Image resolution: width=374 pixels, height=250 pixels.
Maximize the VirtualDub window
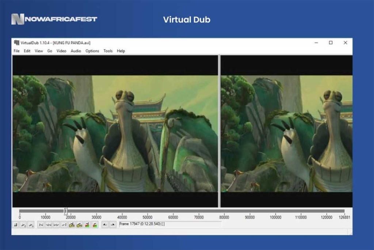[x=331, y=43]
